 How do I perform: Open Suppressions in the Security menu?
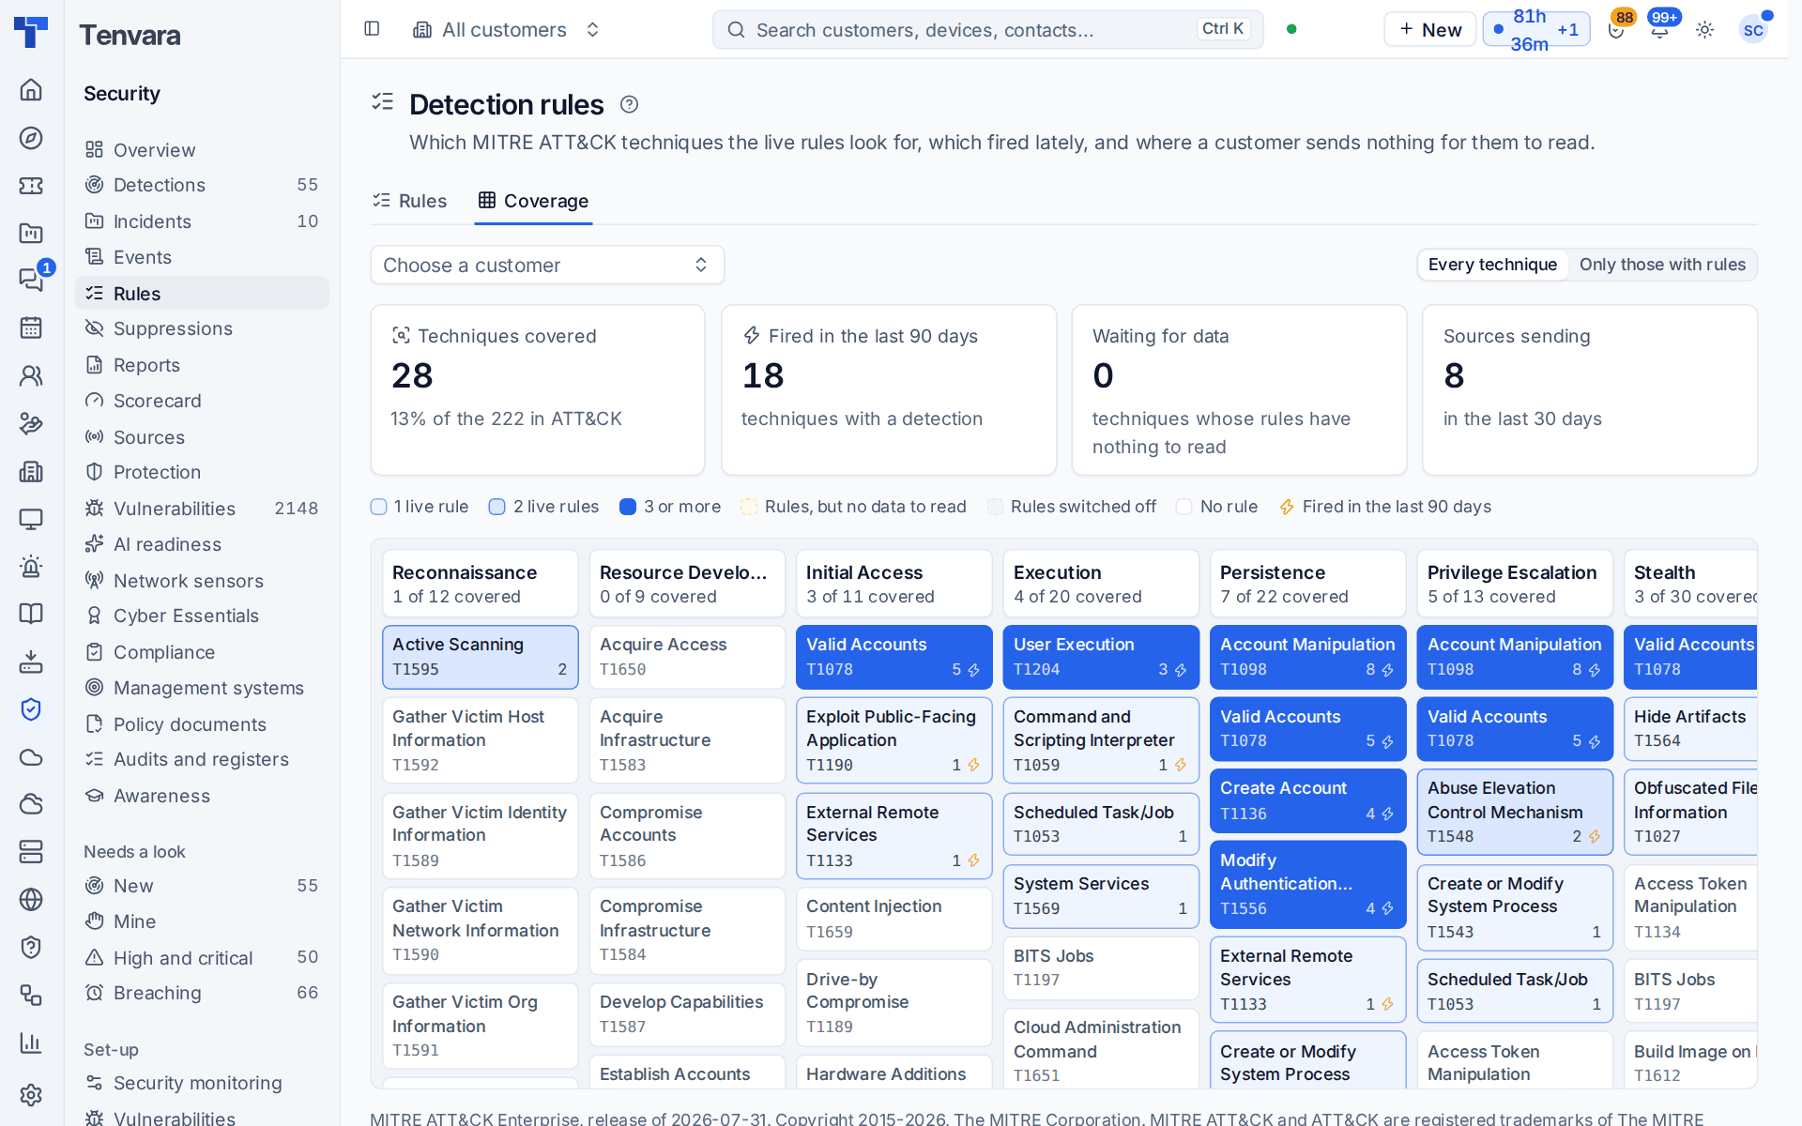(x=202, y=328)
